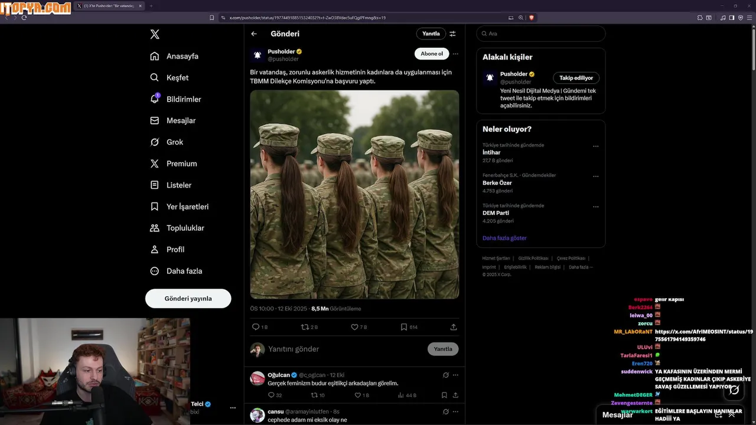Open more options on Oğulcan reply
Screen dimensions: 756x425
(455, 375)
